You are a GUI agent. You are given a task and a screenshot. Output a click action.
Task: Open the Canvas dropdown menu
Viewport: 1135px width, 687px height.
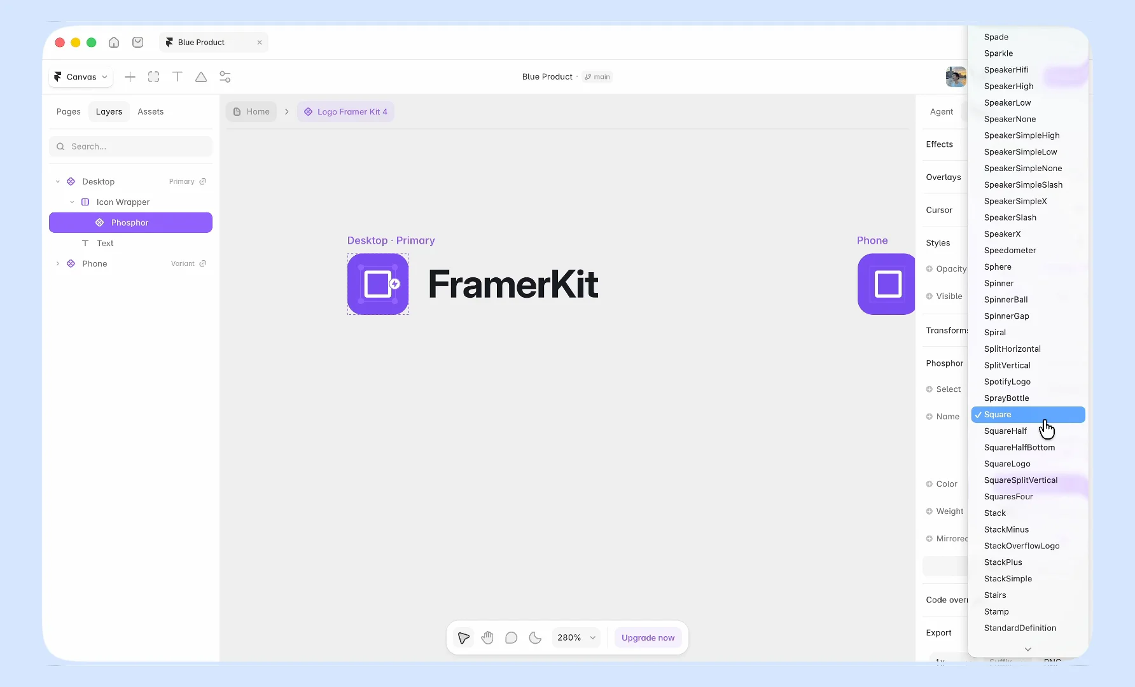(81, 77)
